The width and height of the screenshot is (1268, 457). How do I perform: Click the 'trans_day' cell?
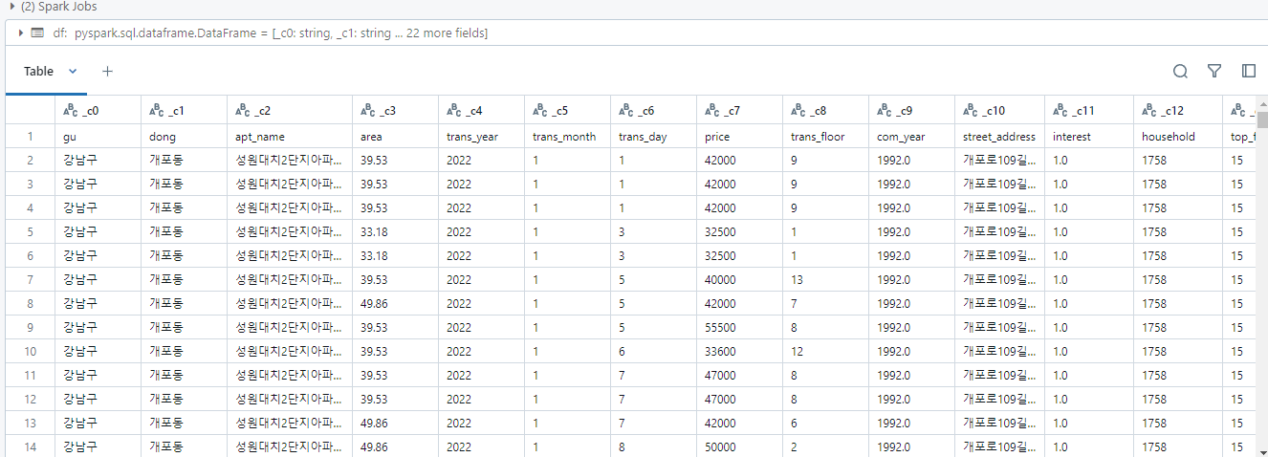click(x=653, y=137)
